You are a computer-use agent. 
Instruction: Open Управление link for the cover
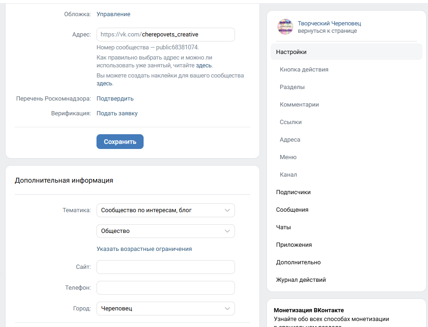coord(113,14)
